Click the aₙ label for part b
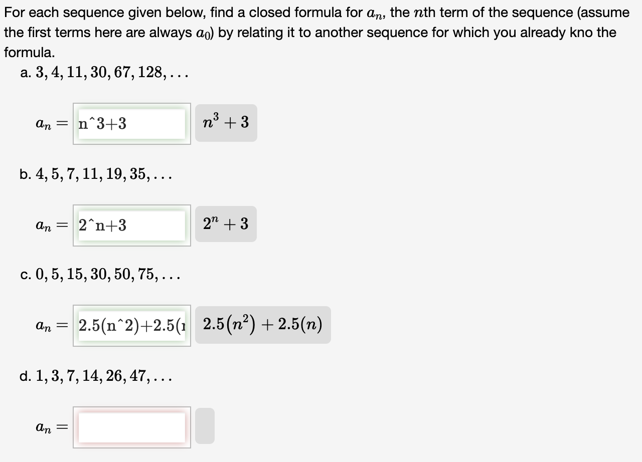This screenshot has height=462, width=642. (48, 225)
